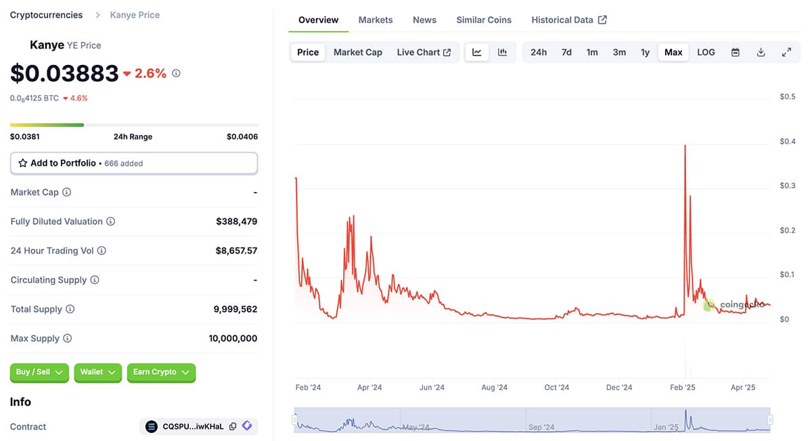Copy the contract address with the copy icon
This screenshot has height=441, width=812.
(233, 427)
